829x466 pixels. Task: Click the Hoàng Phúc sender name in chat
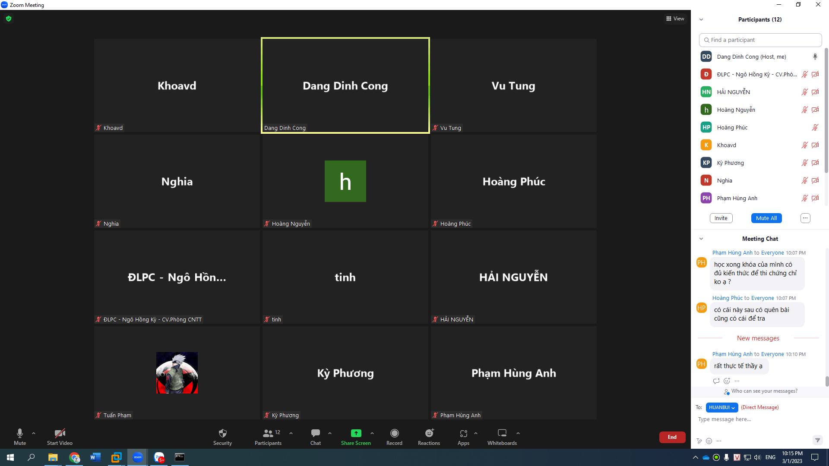[727, 298]
